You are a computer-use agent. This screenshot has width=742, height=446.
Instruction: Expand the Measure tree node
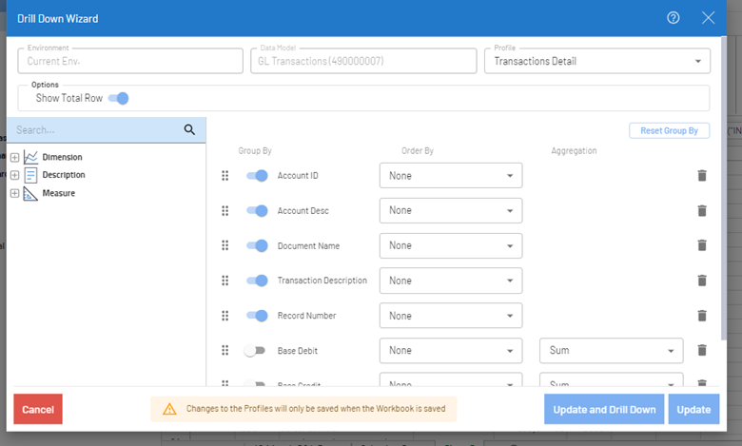click(x=14, y=194)
